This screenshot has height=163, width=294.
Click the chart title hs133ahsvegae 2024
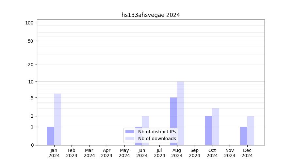[151, 15]
